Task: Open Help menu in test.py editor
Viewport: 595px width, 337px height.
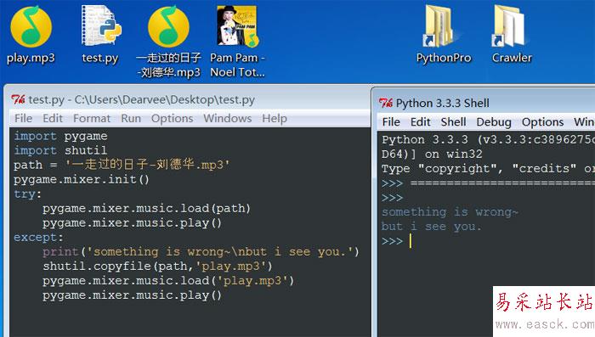Action: 275,118
